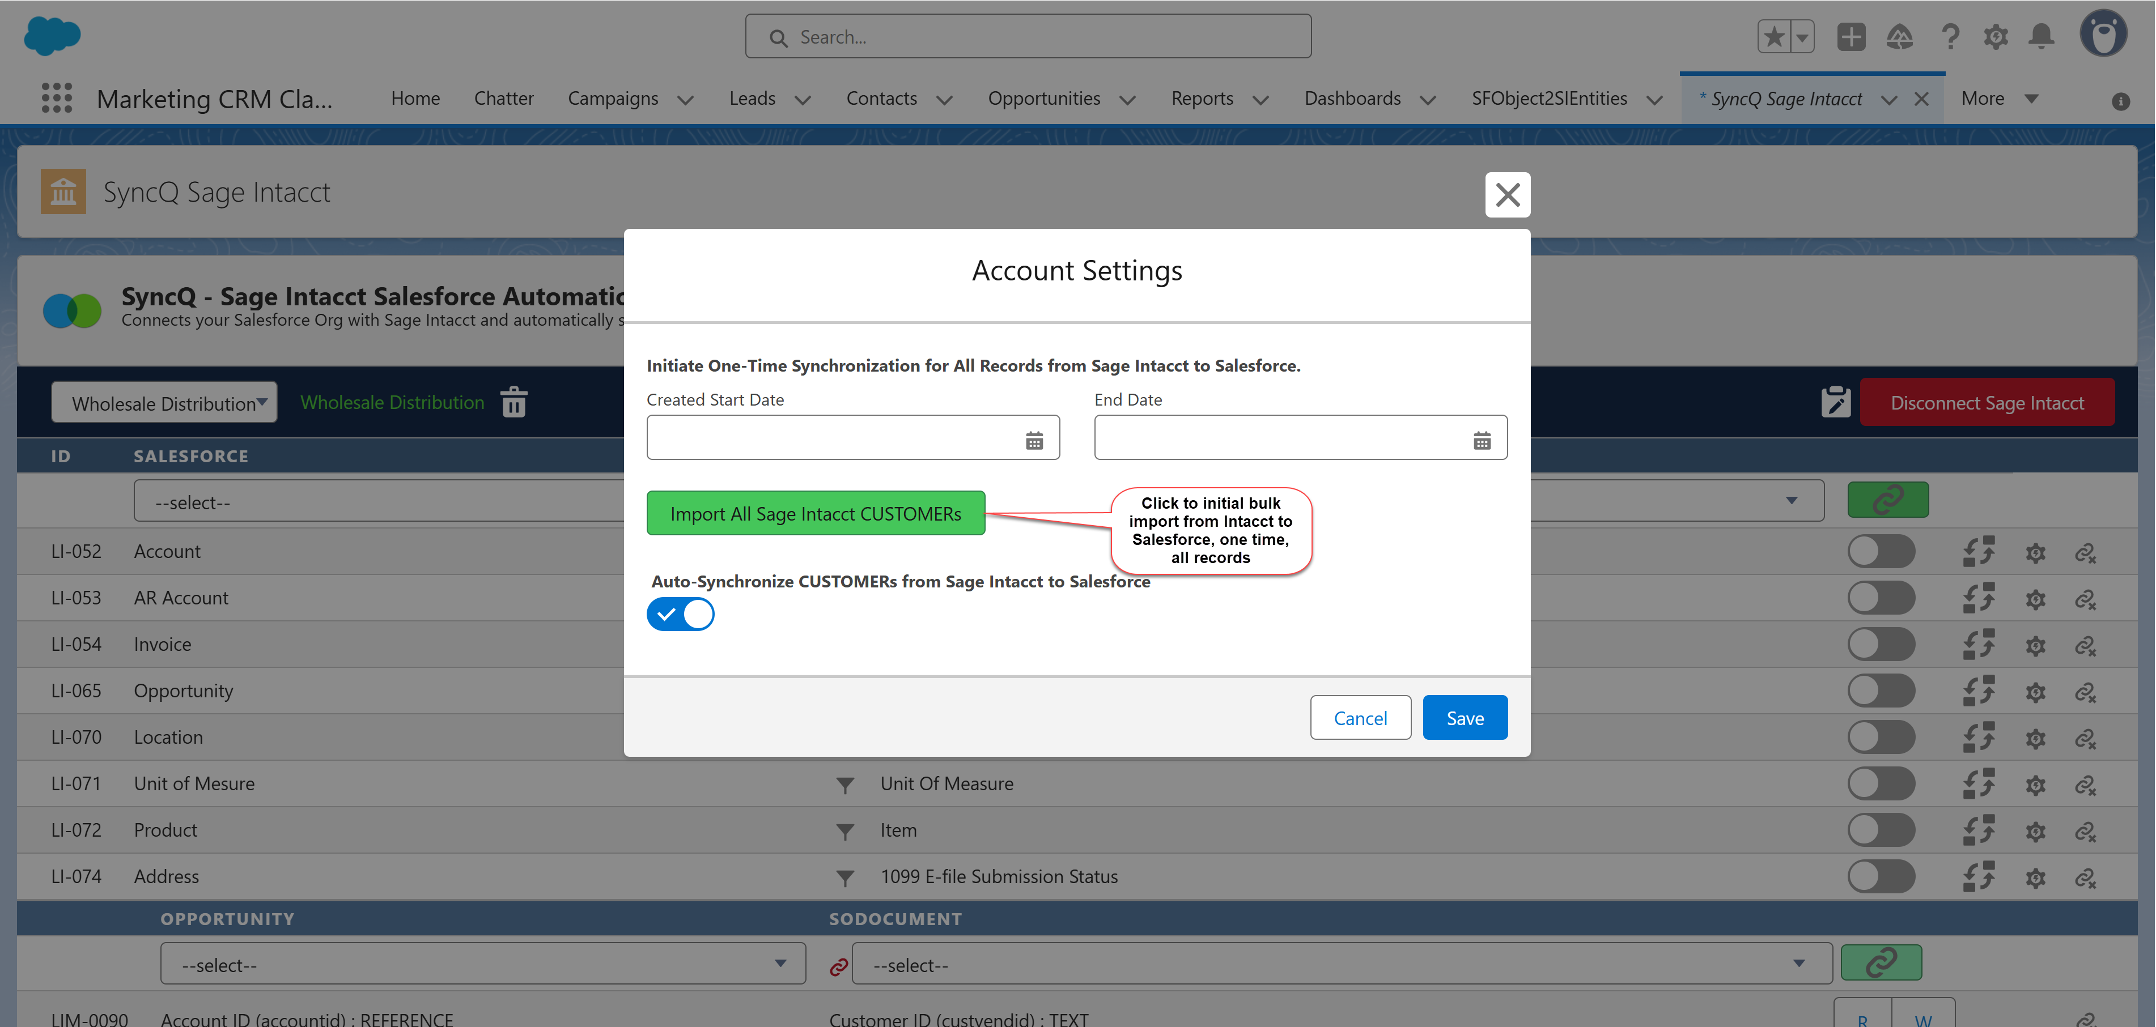This screenshot has width=2156, height=1027.
Task: Click green link icon in Salesforce select row
Action: (x=1887, y=500)
